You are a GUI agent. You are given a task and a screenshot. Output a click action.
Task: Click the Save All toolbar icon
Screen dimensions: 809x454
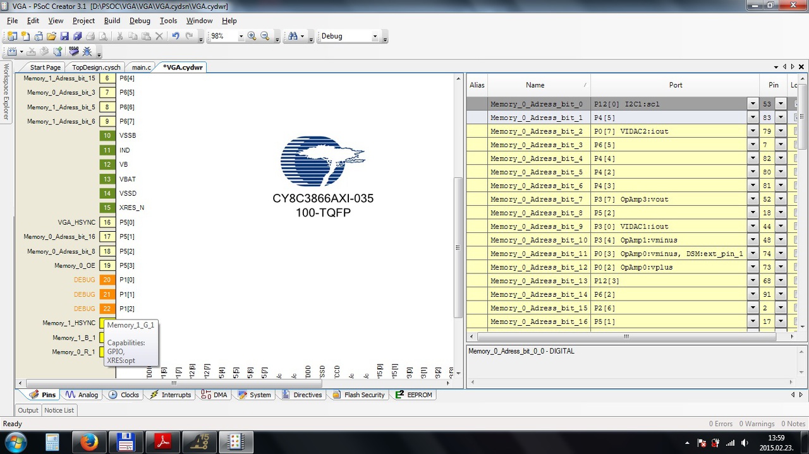pyautogui.click(x=77, y=36)
